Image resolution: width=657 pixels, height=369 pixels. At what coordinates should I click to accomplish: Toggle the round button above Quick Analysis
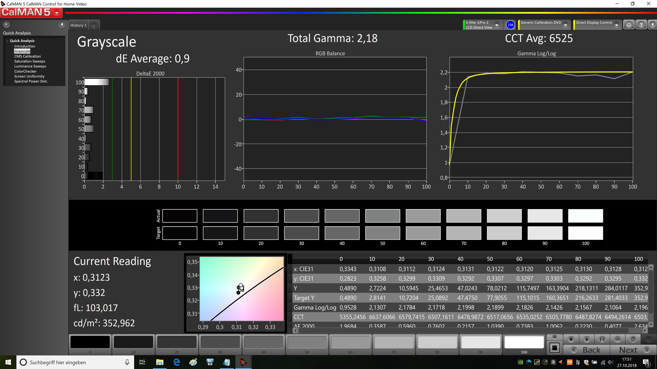click(6, 25)
